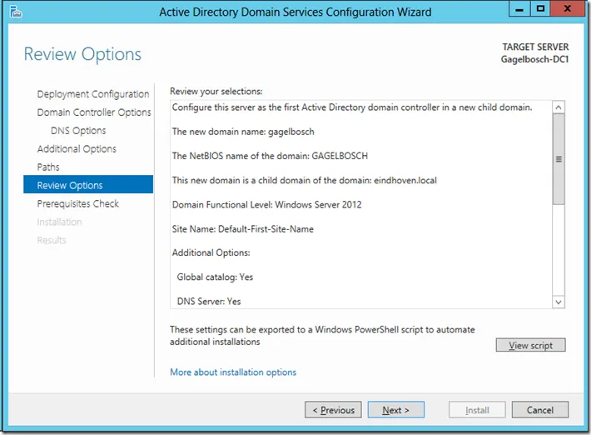Click the disabled Install button
The image size is (591, 435).
(x=477, y=410)
